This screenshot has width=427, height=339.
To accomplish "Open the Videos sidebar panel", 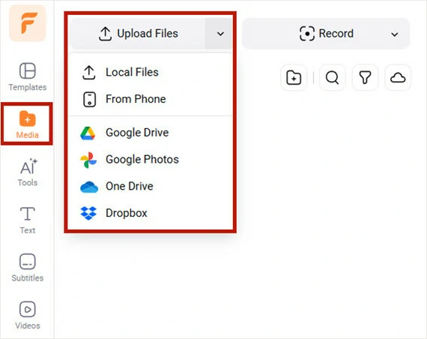I will (x=28, y=316).
